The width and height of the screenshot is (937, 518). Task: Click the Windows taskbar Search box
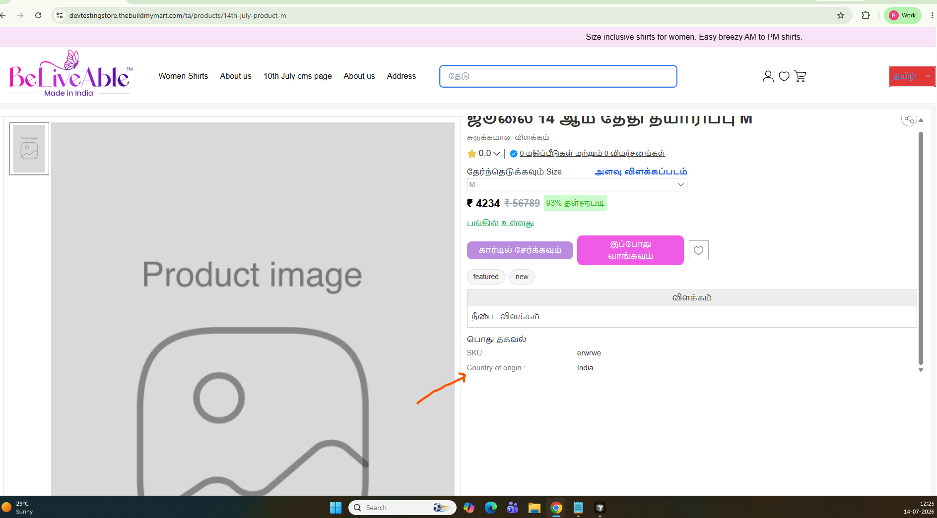[402, 508]
